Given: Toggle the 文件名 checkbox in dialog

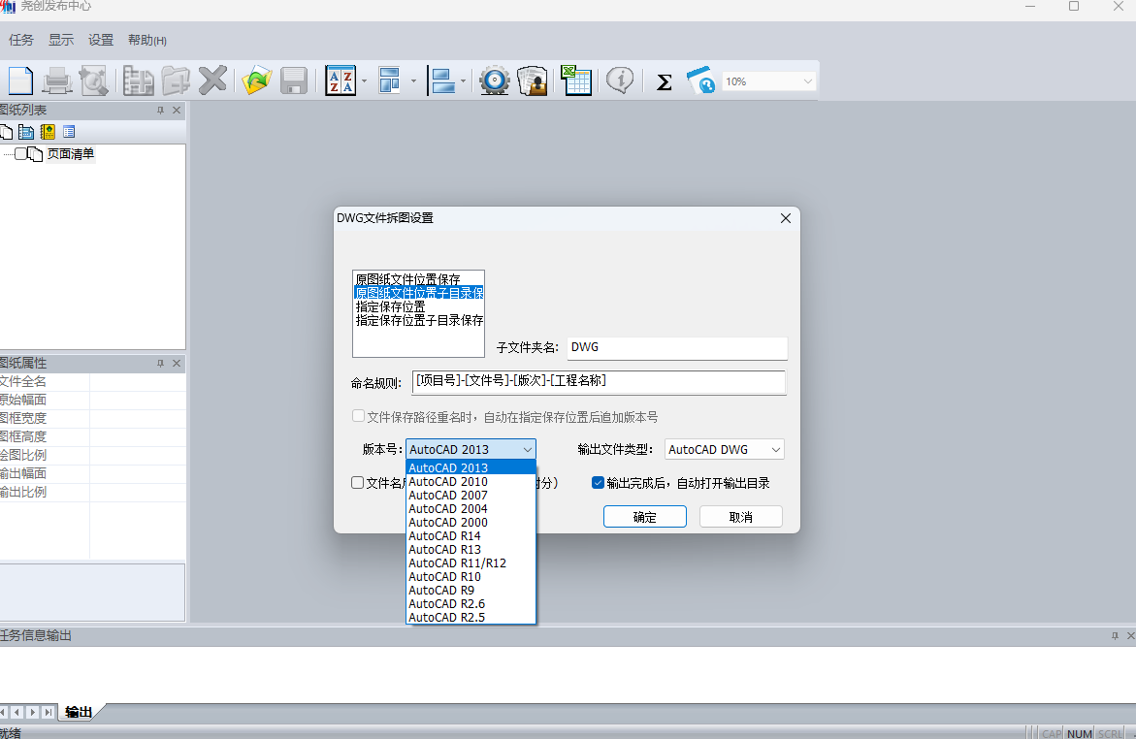Looking at the screenshot, I should pyautogui.click(x=357, y=483).
